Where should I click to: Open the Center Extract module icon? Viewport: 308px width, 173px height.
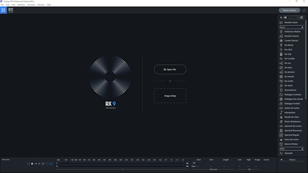[281, 41]
